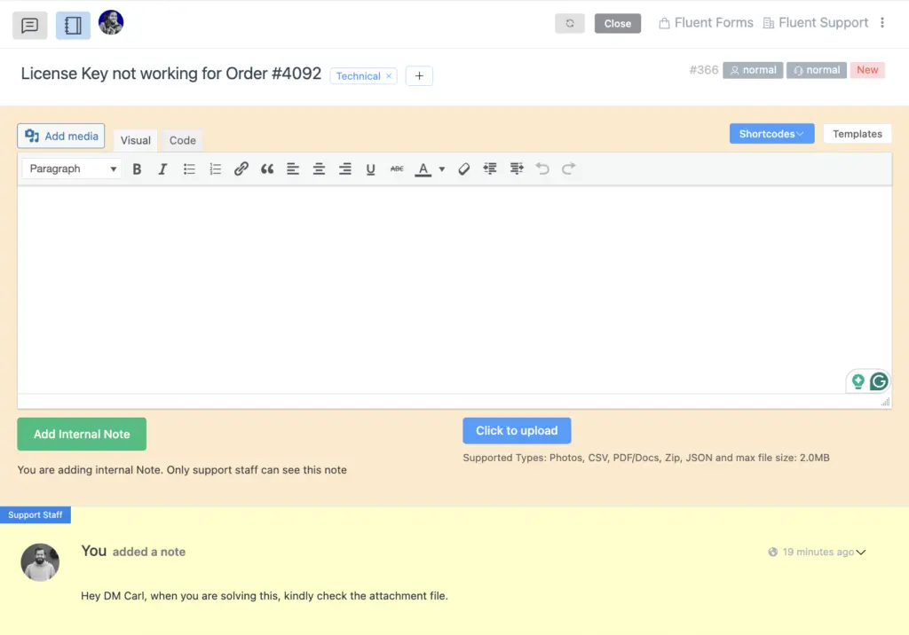Viewport: 909px width, 635px height.
Task: Select the reply conversation icon top left
Action: 29,25
